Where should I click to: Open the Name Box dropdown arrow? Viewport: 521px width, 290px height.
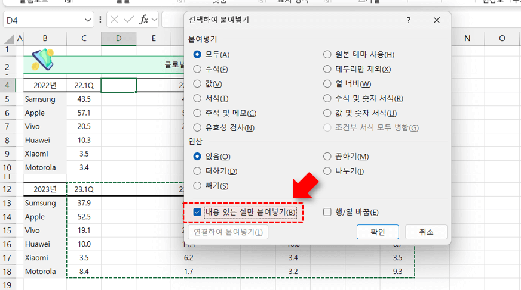[x=88, y=20]
